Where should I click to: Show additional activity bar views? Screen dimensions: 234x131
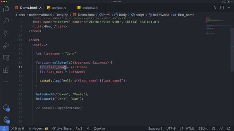coord(6,82)
